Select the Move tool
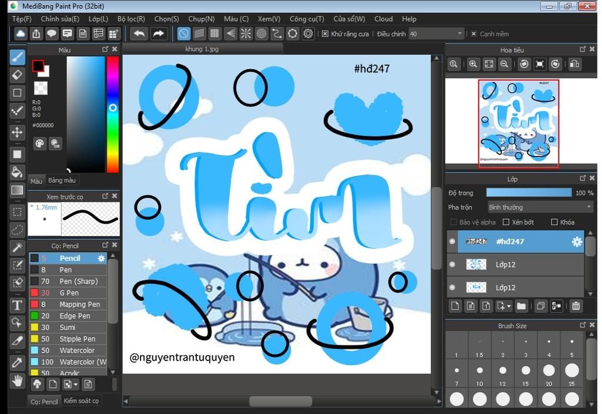Viewport: 602px width, 414px height. (x=17, y=133)
